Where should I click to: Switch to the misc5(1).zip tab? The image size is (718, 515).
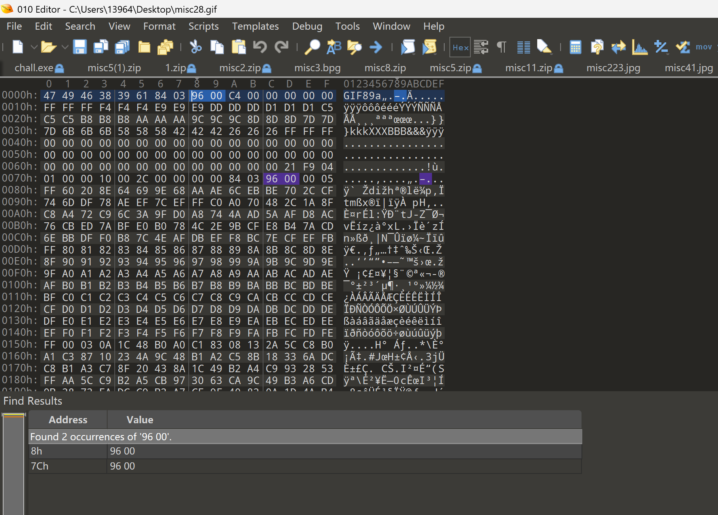point(114,68)
